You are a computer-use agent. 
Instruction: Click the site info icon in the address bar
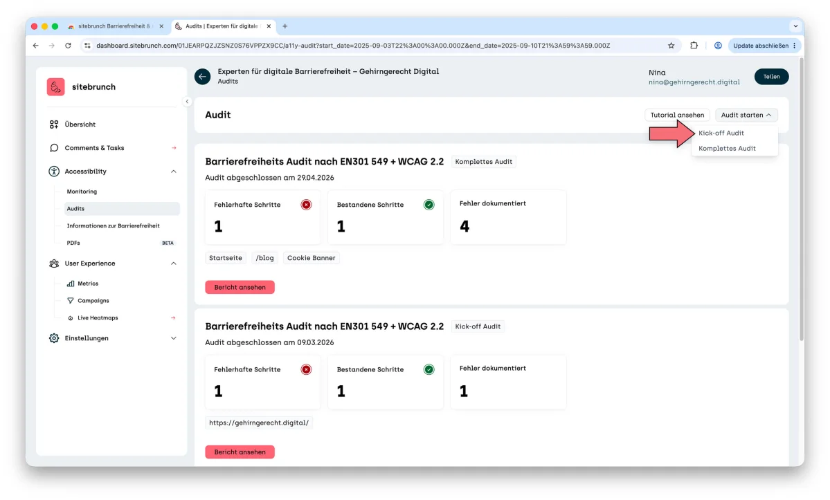click(87, 46)
